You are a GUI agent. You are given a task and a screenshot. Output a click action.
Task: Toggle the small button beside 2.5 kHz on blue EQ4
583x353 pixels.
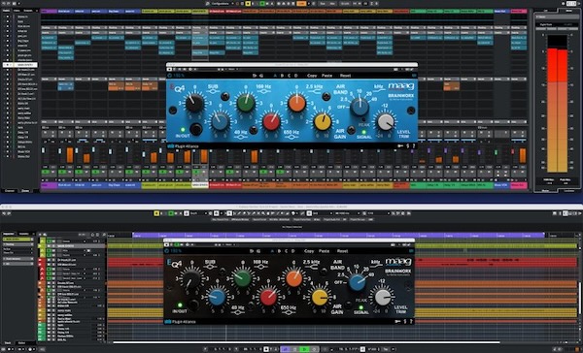(326, 97)
